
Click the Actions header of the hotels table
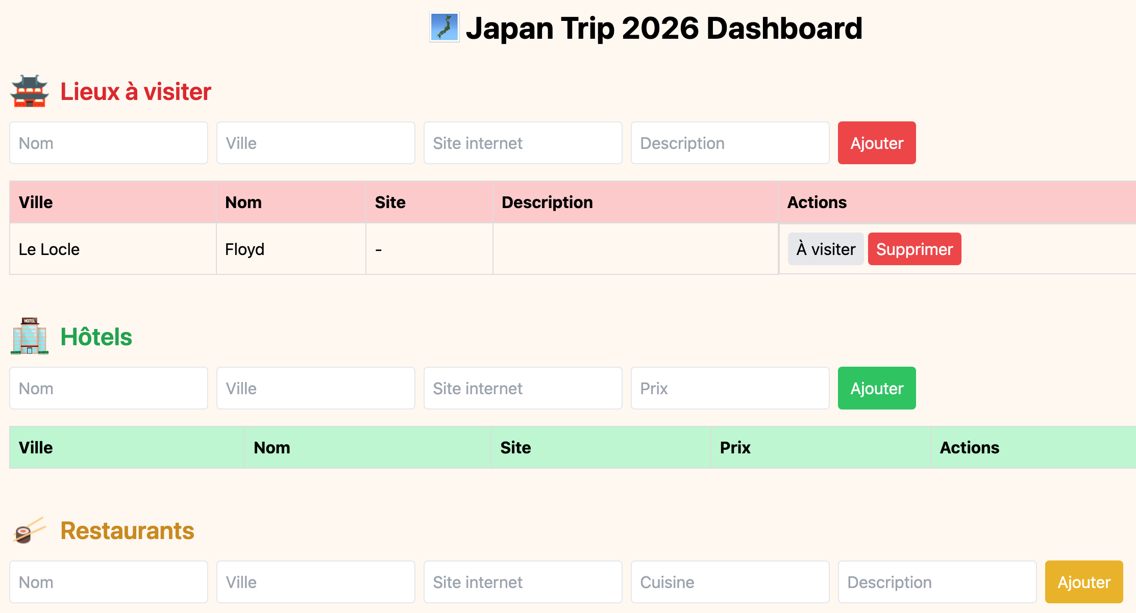[x=970, y=447]
